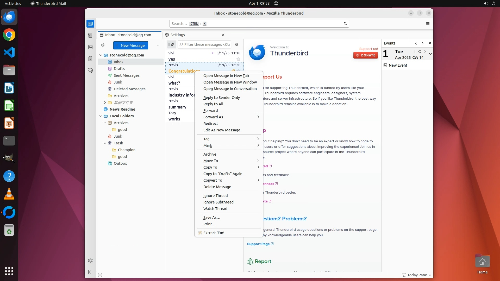Open the Tasks space icon
500x281 pixels.
point(90,59)
